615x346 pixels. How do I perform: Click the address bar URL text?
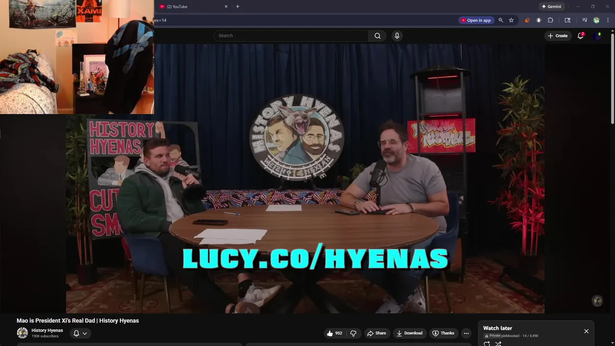coord(160,20)
